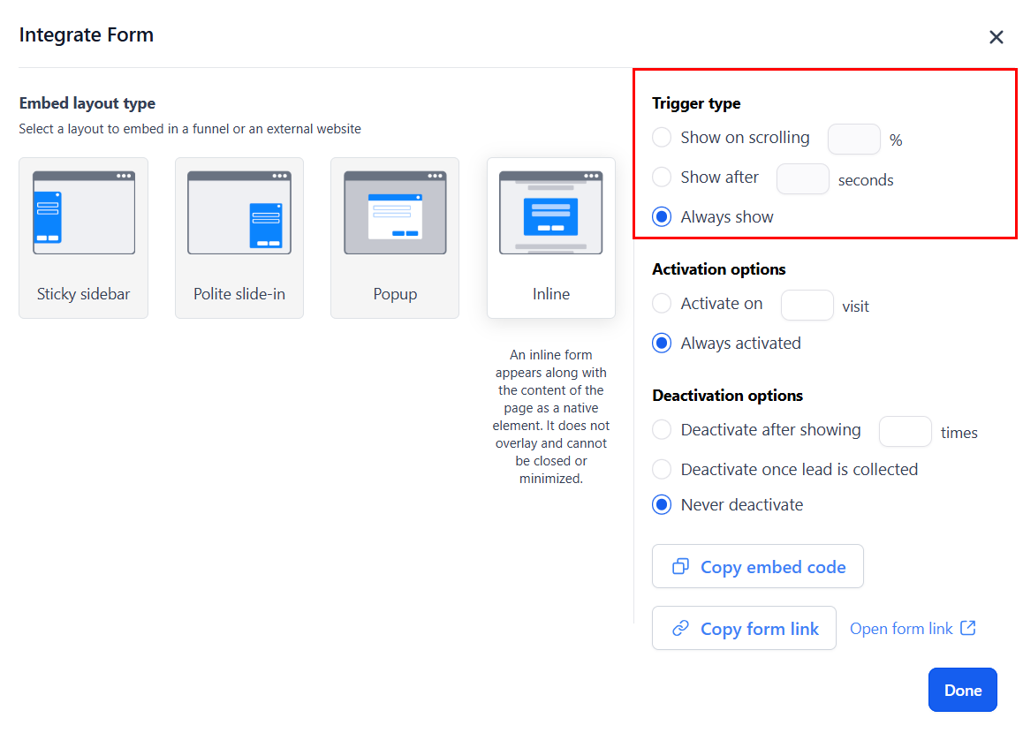The height and width of the screenshot is (733, 1023).
Task: Click the 'Activation options' heading
Action: (x=718, y=269)
